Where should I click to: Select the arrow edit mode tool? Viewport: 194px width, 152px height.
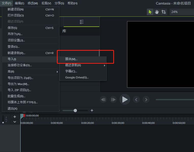pyautogui.click(x=150, y=12)
